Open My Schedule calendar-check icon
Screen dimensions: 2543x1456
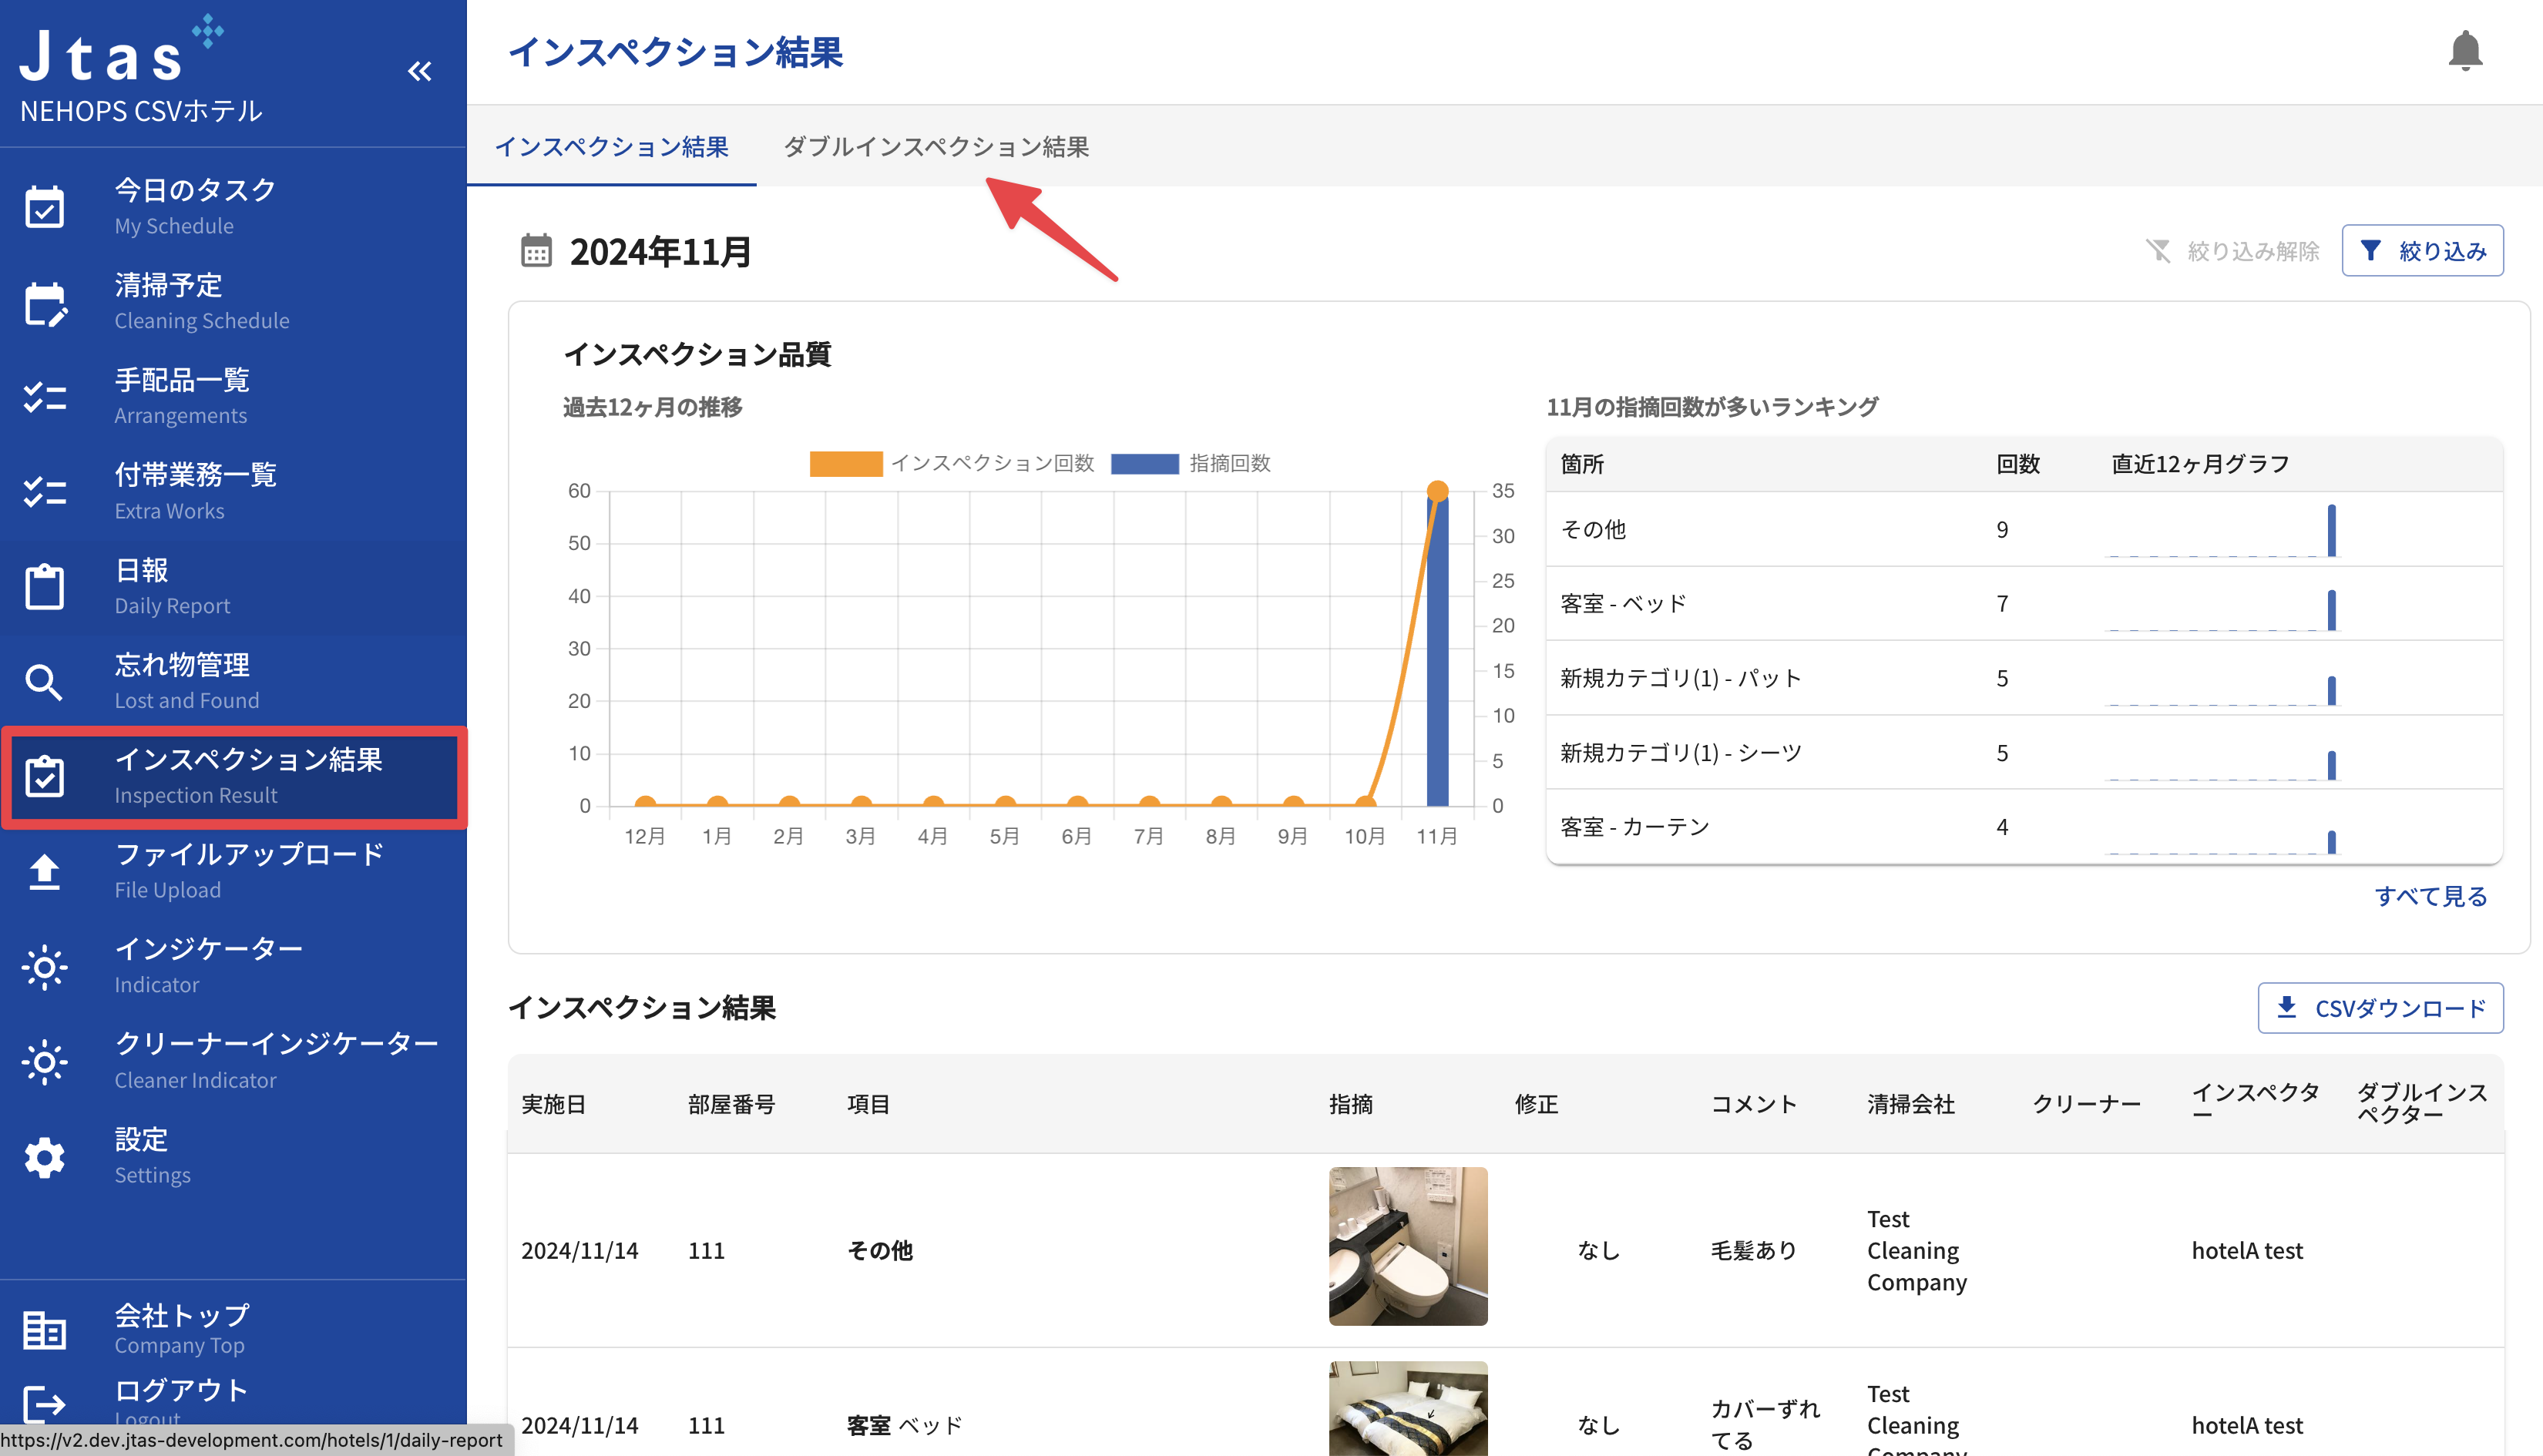pyautogui.click(x=45, y=207)
